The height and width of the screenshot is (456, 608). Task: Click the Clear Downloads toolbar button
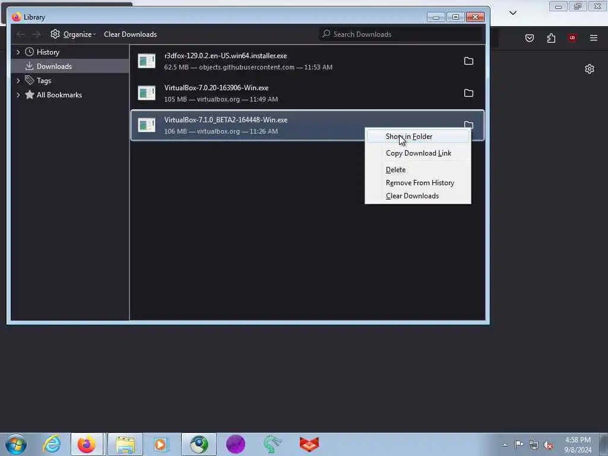tap(130, 34)
